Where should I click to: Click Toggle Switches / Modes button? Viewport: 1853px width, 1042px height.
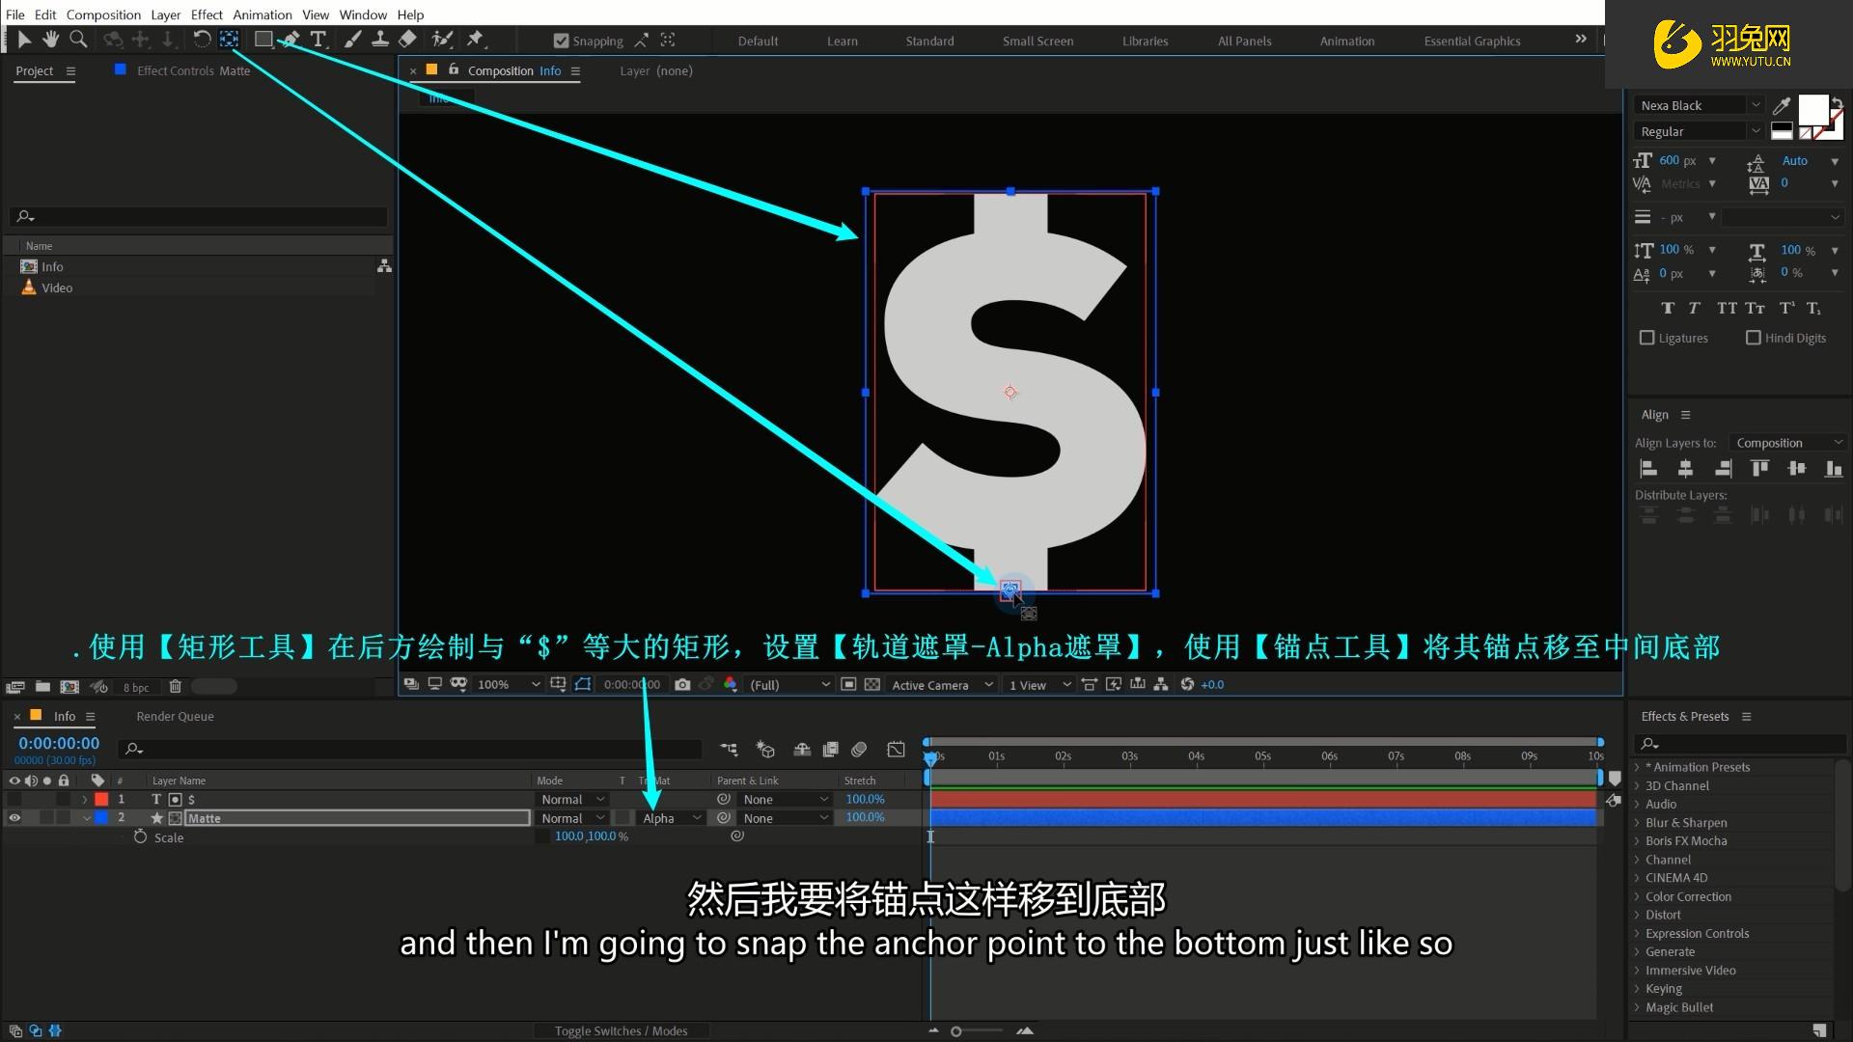[621, 1030]
